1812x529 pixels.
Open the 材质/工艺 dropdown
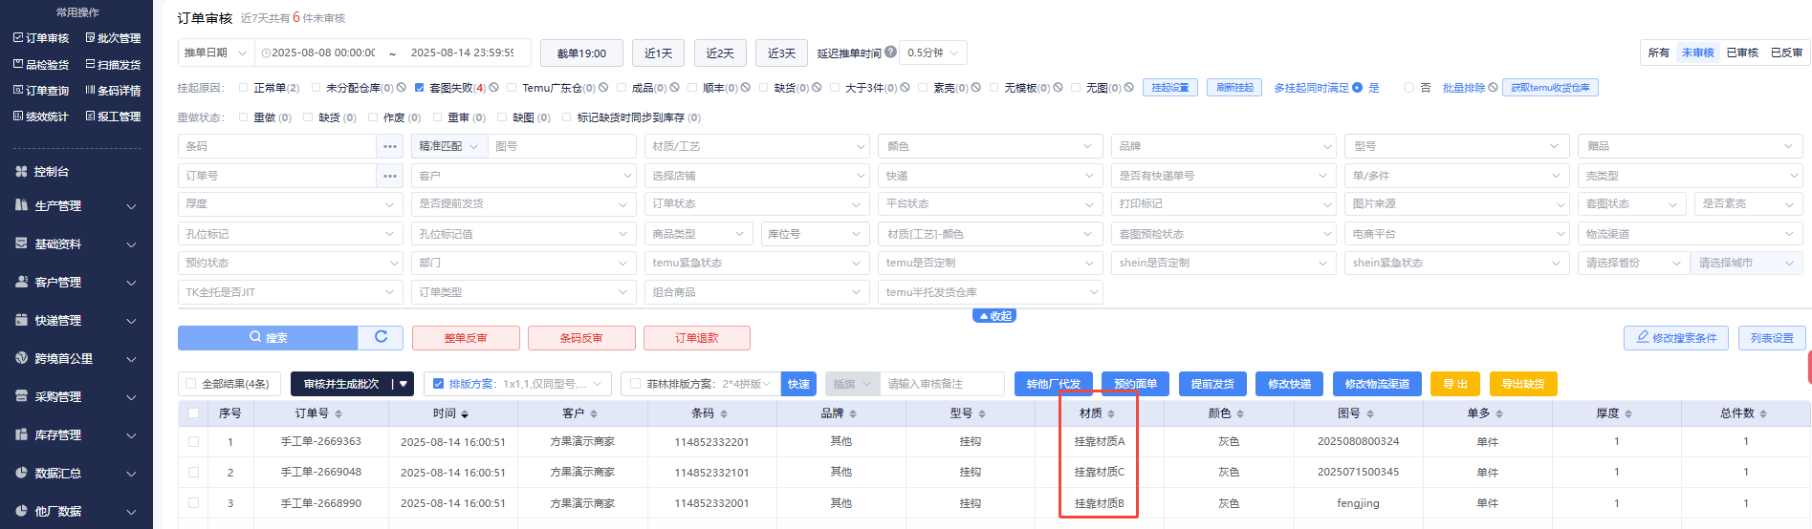(x=757, y=146)
